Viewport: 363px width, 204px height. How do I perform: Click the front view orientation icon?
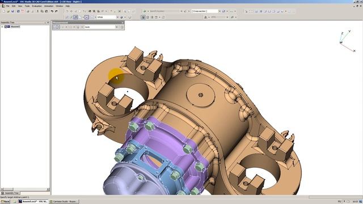[256, 11]
